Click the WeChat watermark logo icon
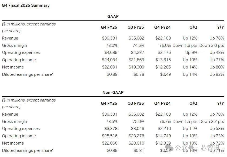The width and height of the screenshot is (227, 157). pos(169,148)
